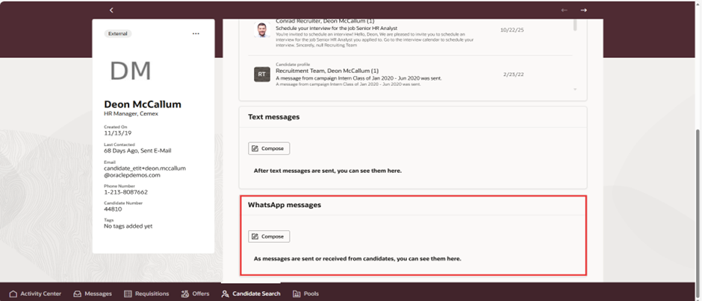Click Conrad Recruiter's profile photo
The width and height of the screenshot is (702, 301).
pyautogui.click(x=262, y=30)
